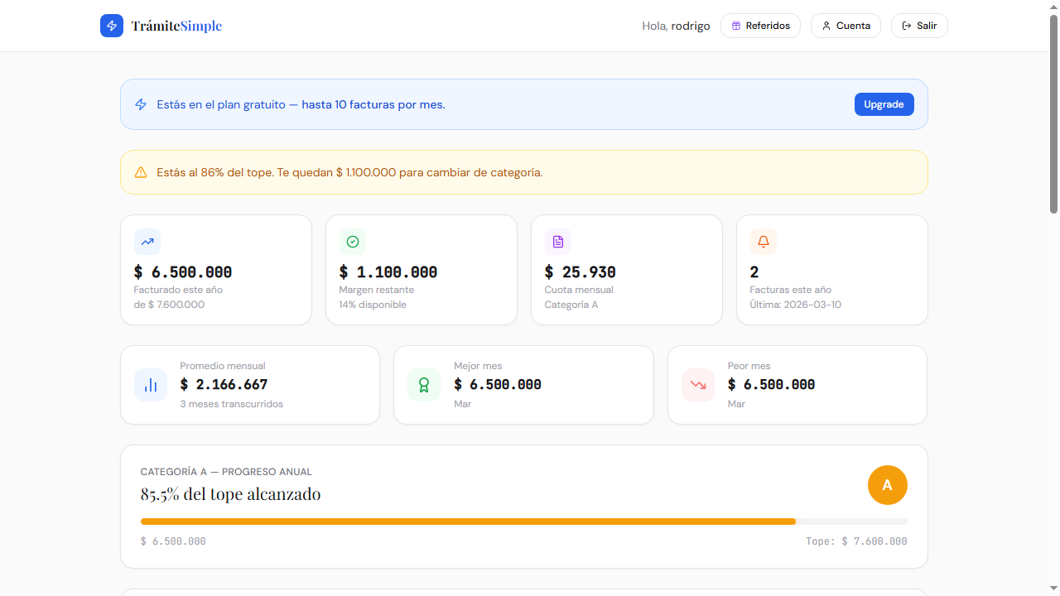Click the bar chart icon beside Promedio mensual
The width and height of the screenshot is (1060, 596).
151,384
